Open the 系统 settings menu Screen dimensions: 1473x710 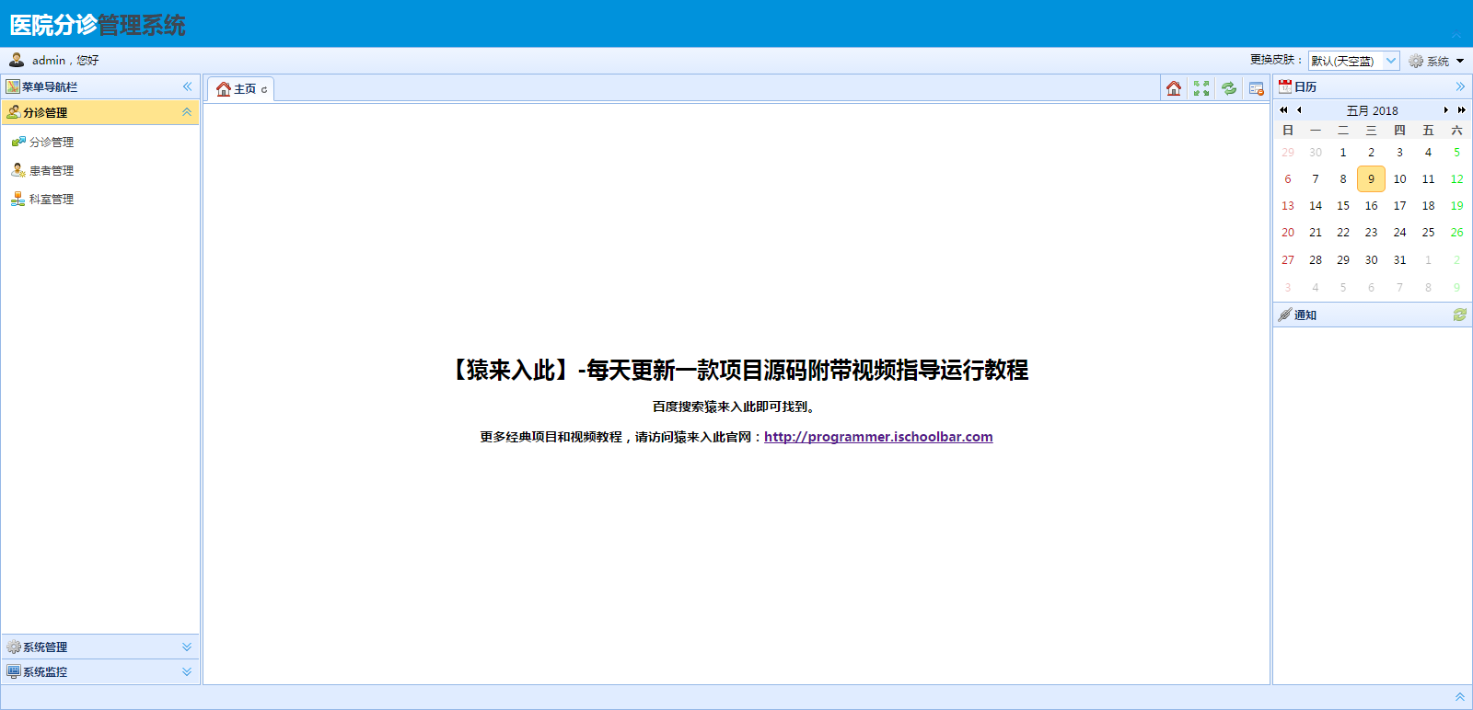(1436, 61)
